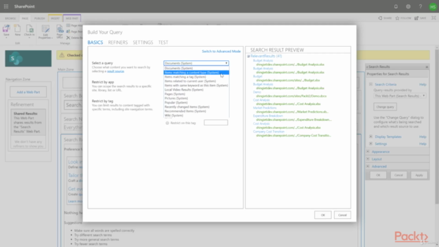Click the restrict tag input field
The image size is (439, 247).
coord(216,123)
